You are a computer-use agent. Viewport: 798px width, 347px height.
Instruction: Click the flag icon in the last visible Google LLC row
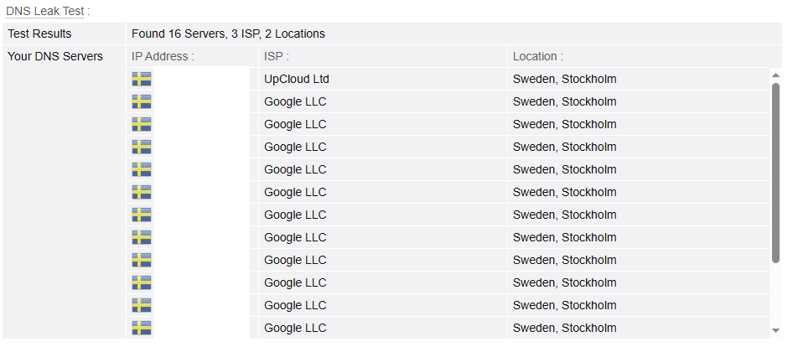(x=142, y=328)
